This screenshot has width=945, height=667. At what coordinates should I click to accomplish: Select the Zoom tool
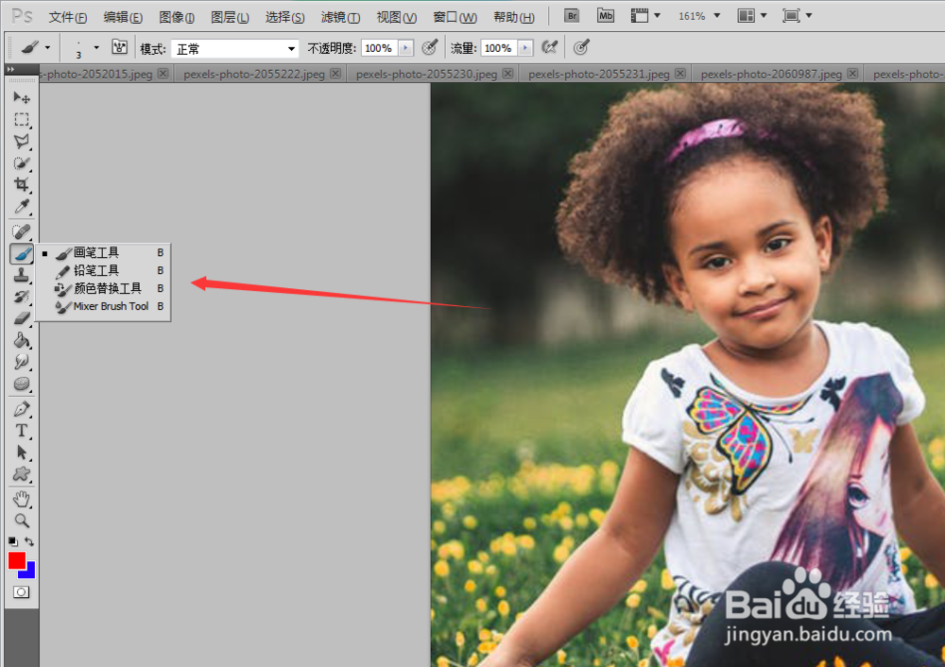22,521
